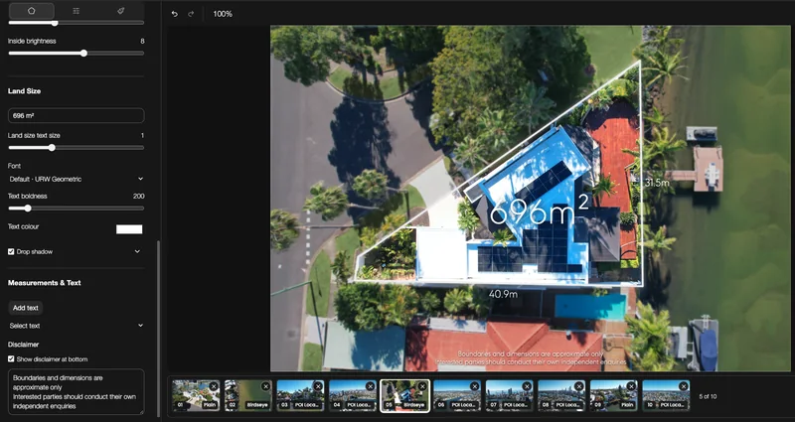
Task: Remove thumbnail 02 with its X icon
Action: tap(265, 386)
